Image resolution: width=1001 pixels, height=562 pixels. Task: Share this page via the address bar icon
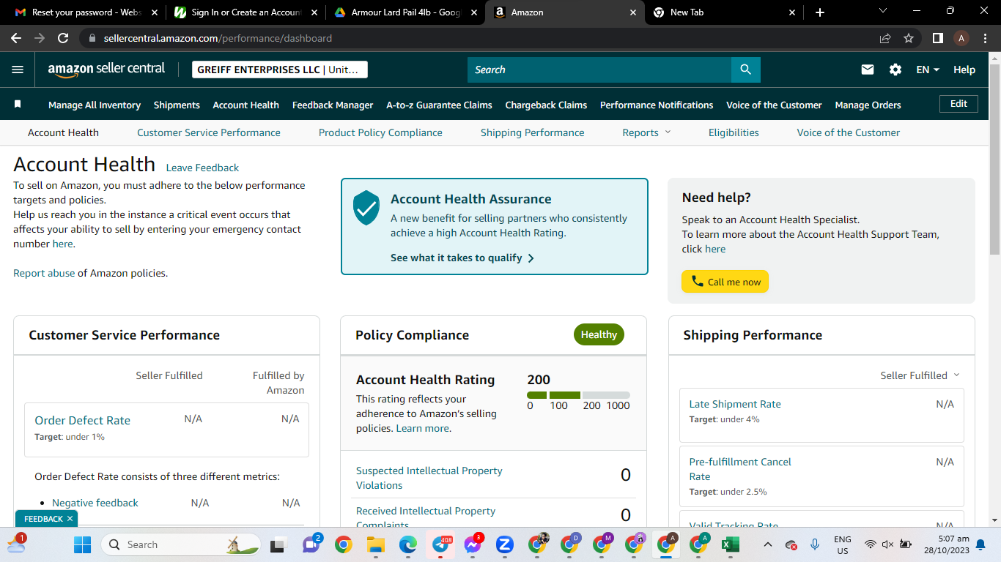885,38
